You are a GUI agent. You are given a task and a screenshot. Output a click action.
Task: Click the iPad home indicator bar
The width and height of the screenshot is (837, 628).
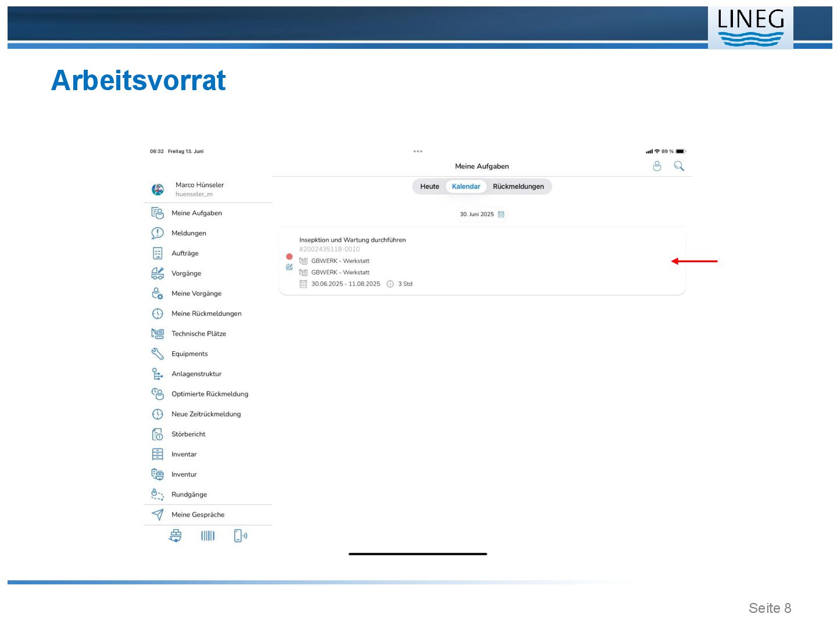[x=418, y=554]
